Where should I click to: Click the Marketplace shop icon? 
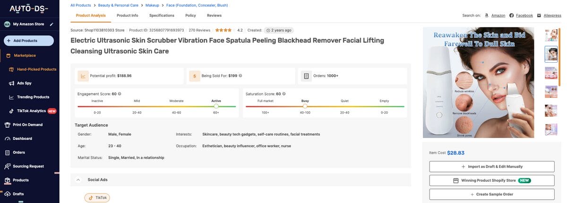(8, 56)
